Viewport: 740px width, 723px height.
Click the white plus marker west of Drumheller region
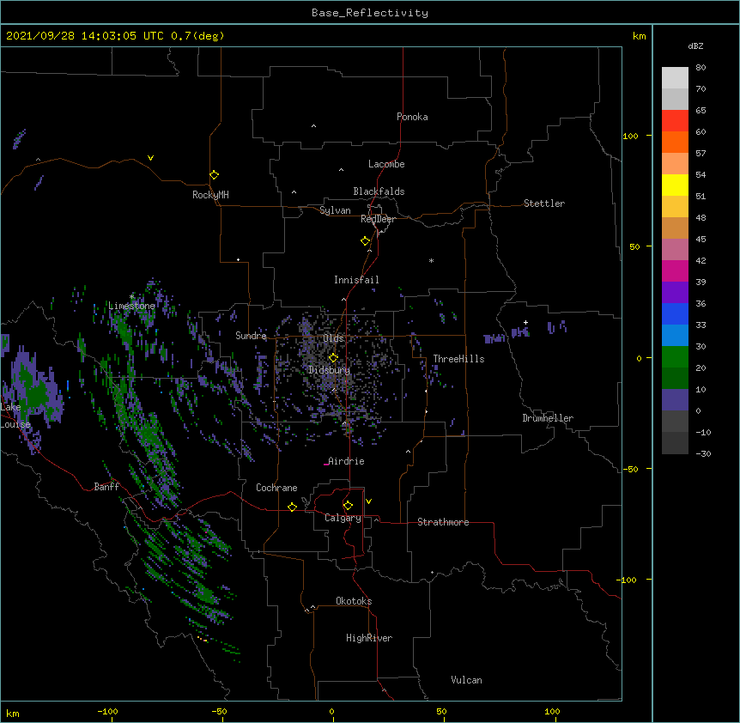(x=525, y=322)
